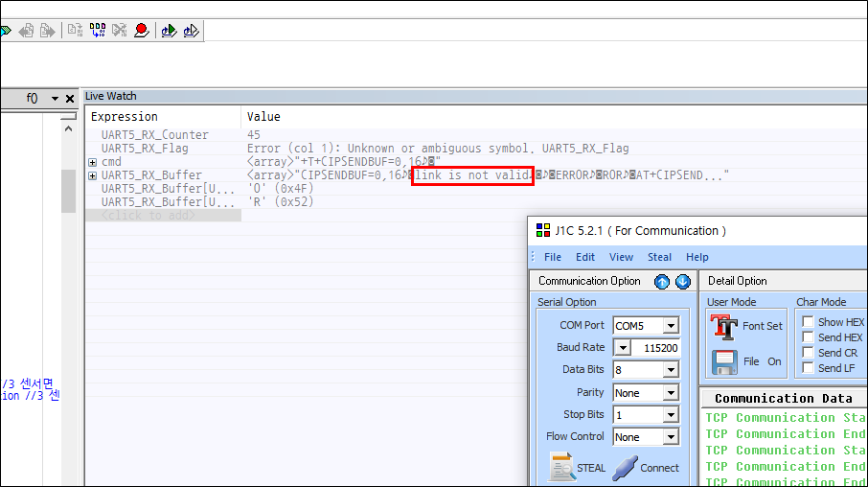Open the Data Bits dropdown
The width and height of the screenshot is (868, 487).
tap(671, 370)
